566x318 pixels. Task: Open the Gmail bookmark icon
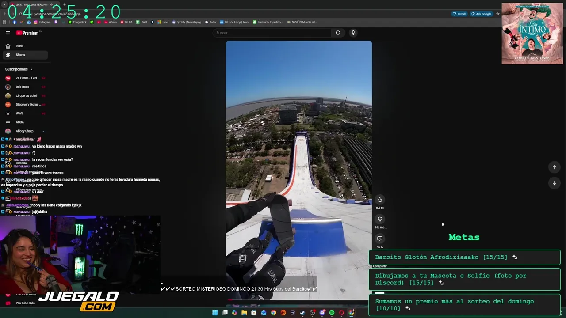[22, 22]
